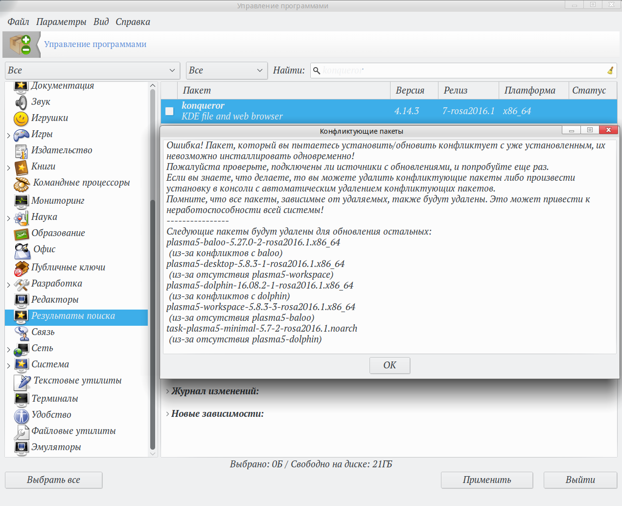This screenshot has height=506, width=622.
Task: Expand the Новые зависимости section
Action: (x=168, y=414)
